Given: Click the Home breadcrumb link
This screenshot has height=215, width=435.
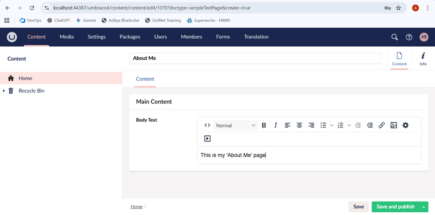Looking at the screenshot, I should pos(136,207).
